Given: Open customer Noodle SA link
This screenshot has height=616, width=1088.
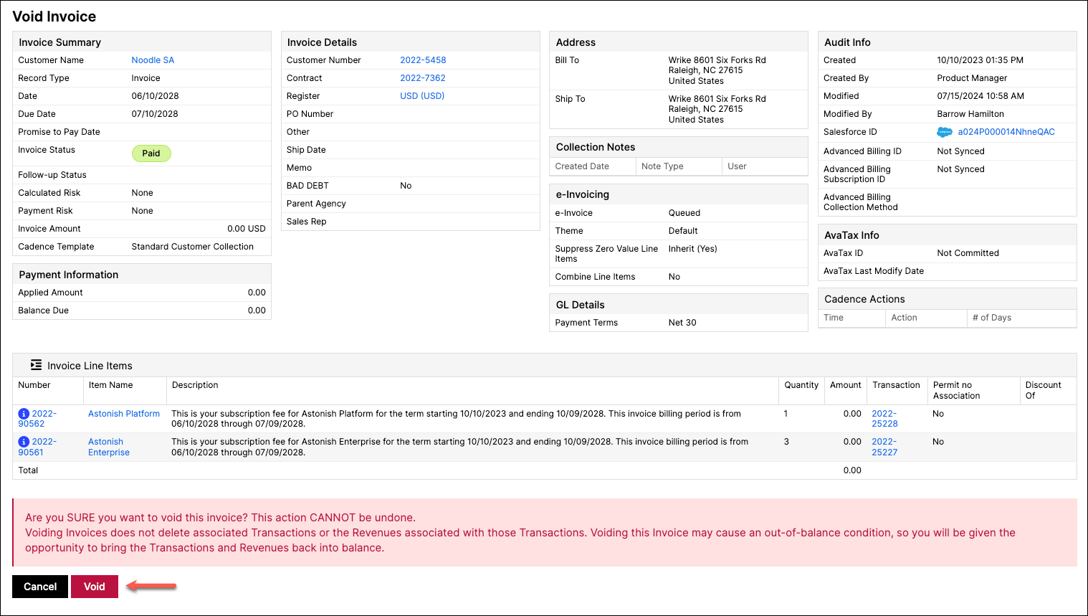Looking at the screenshot, I should coord(153,60).
